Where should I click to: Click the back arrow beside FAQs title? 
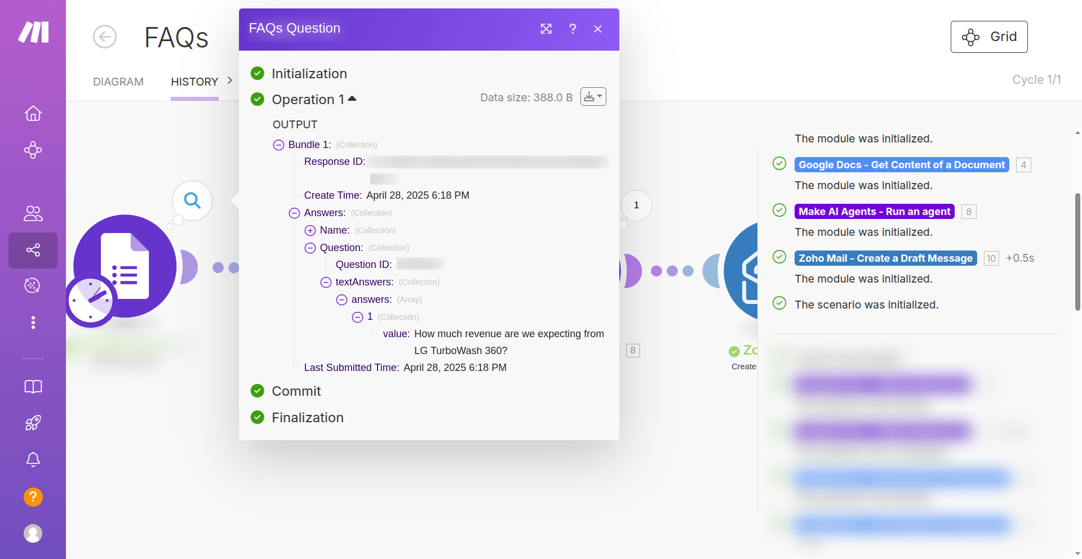105,37
